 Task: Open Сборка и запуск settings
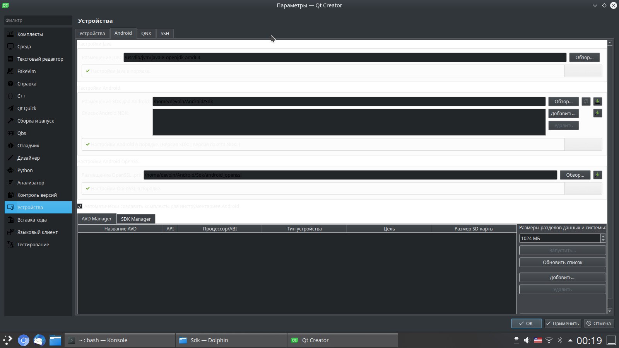coord(38,121)
